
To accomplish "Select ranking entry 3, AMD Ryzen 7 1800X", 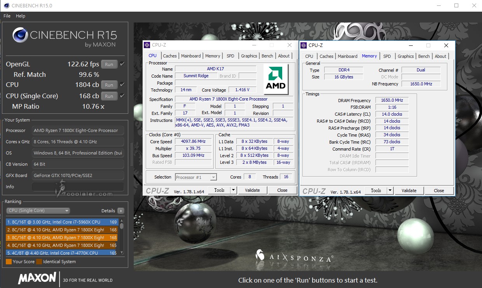I will (x=62, y=238).
